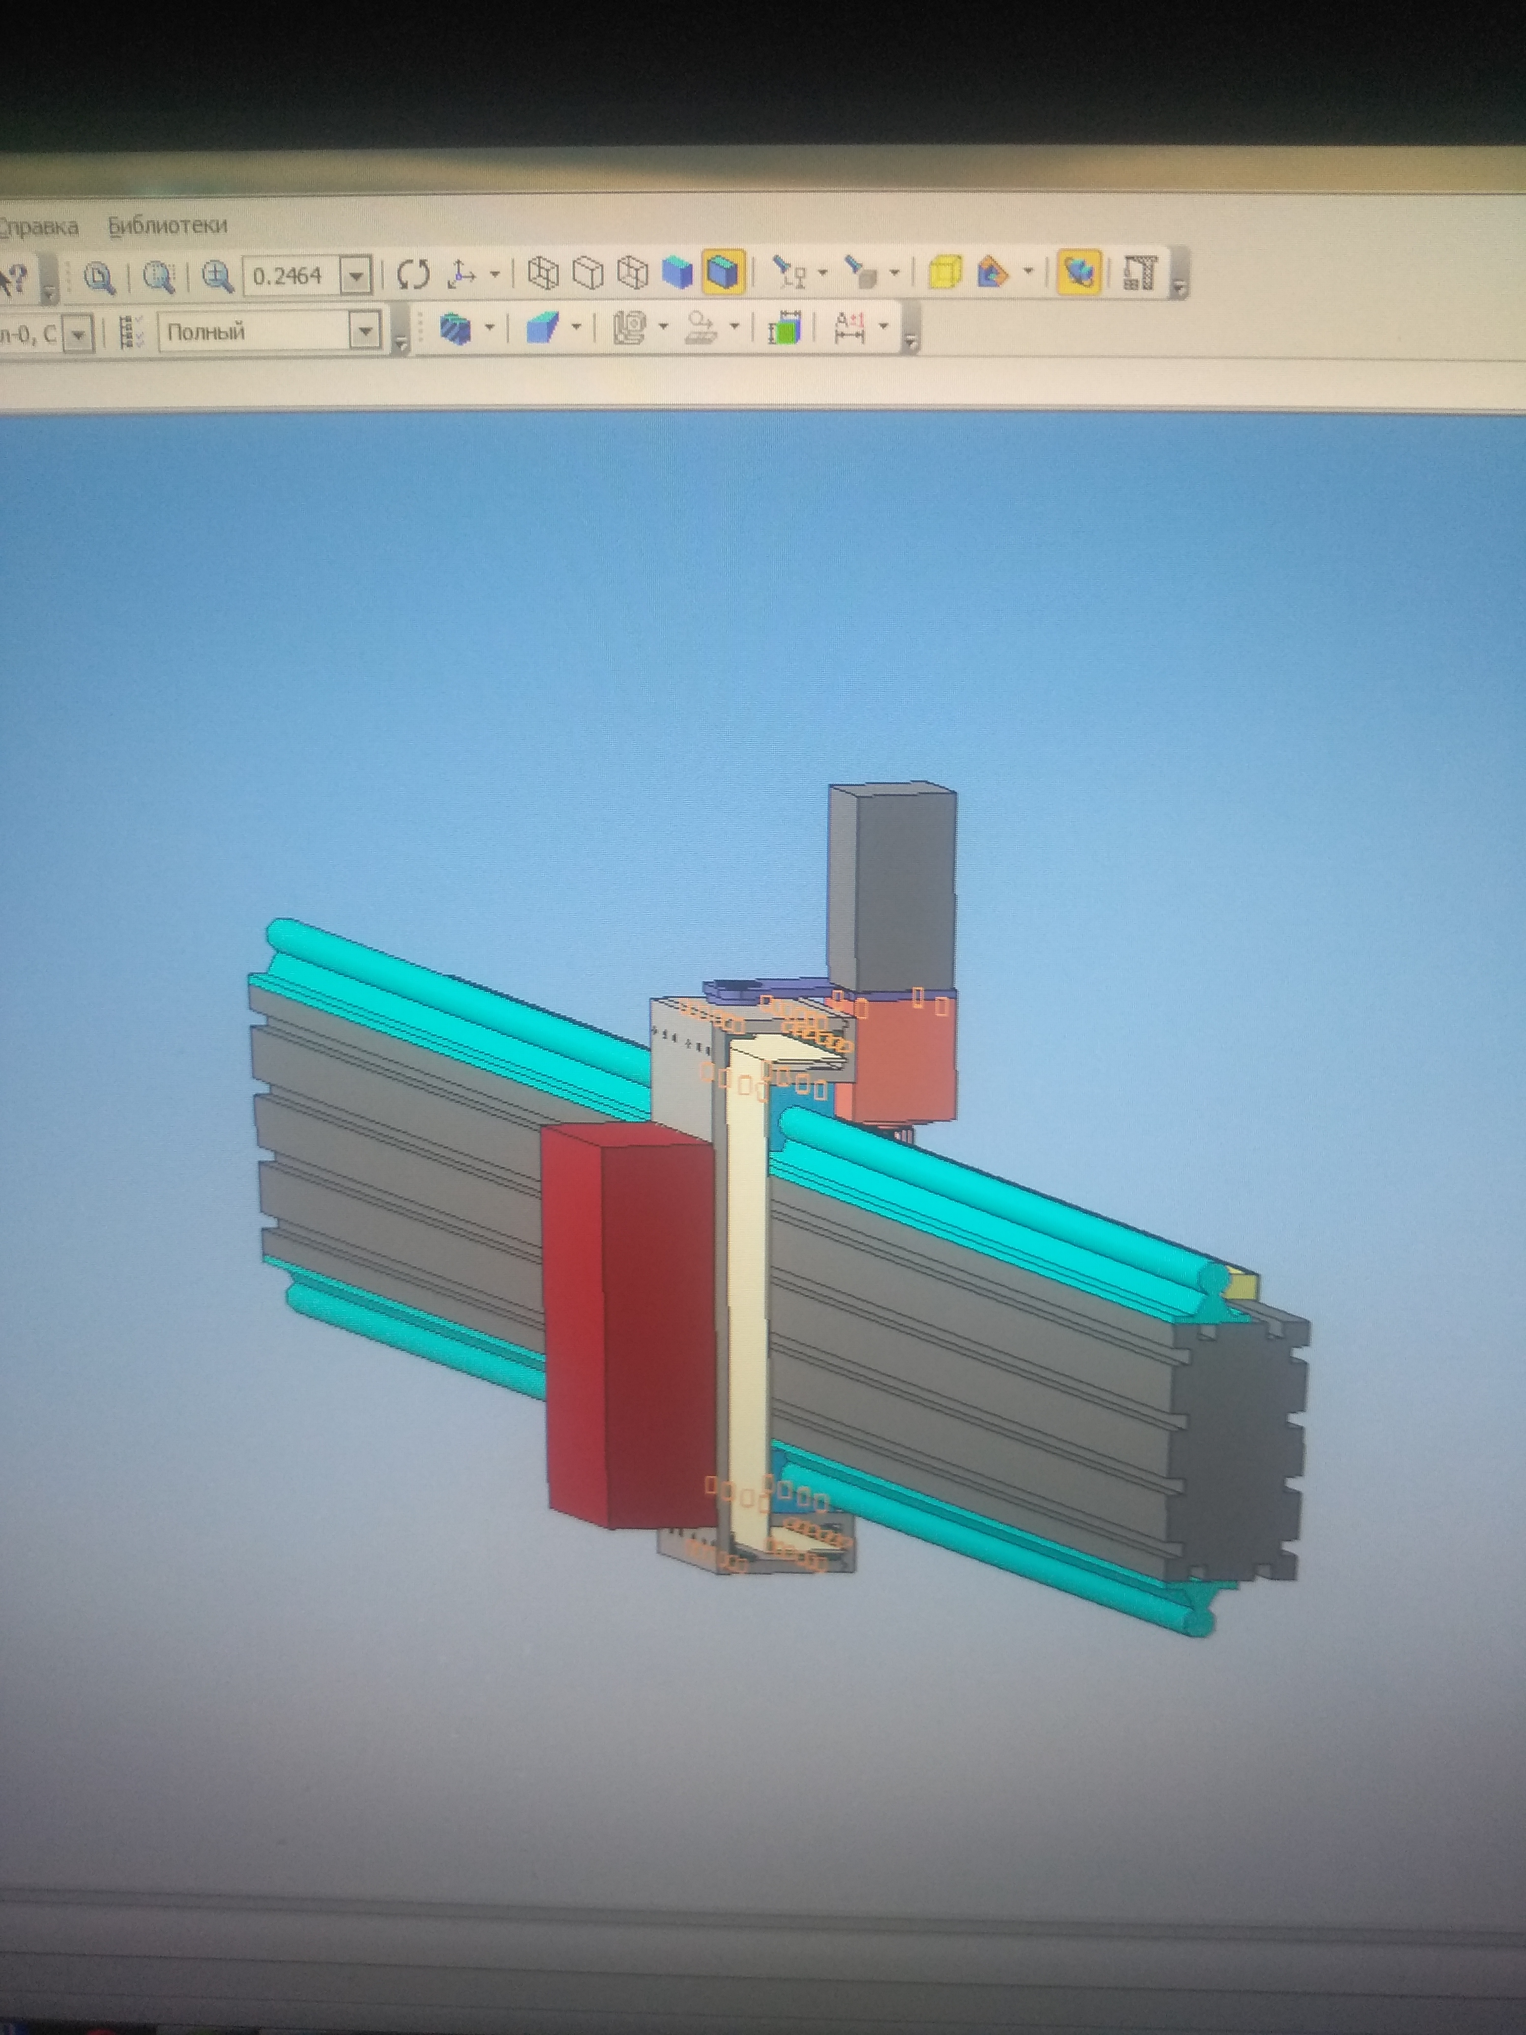Image resolution: width=1526 pixels, height=2035 pixels.
Task: Expand view orientation axes dropdown arrow
Action: click(x=495, y=273)
